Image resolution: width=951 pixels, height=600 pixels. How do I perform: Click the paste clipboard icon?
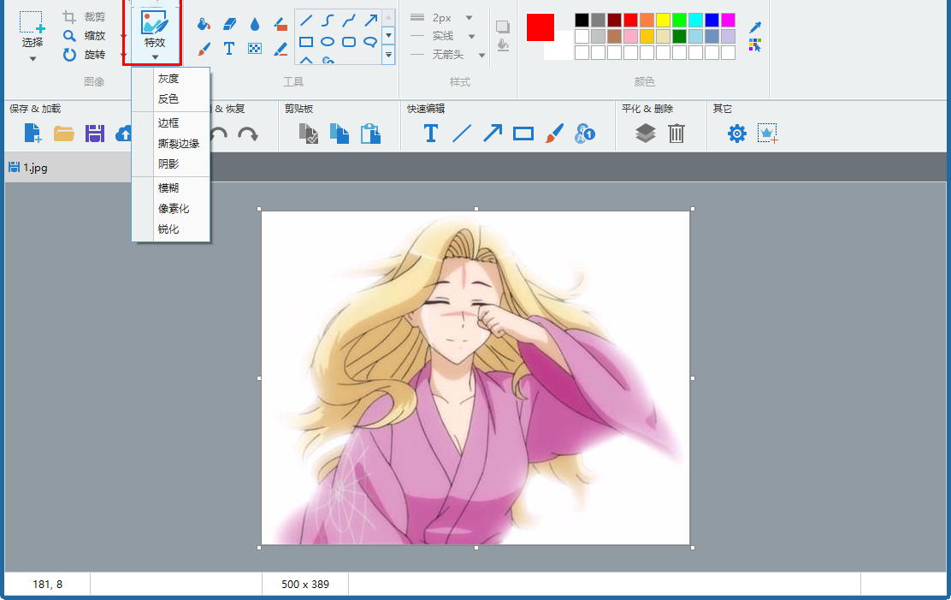click(x=370, y=134)
